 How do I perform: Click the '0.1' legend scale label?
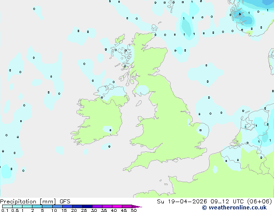[x=5, y=210]
